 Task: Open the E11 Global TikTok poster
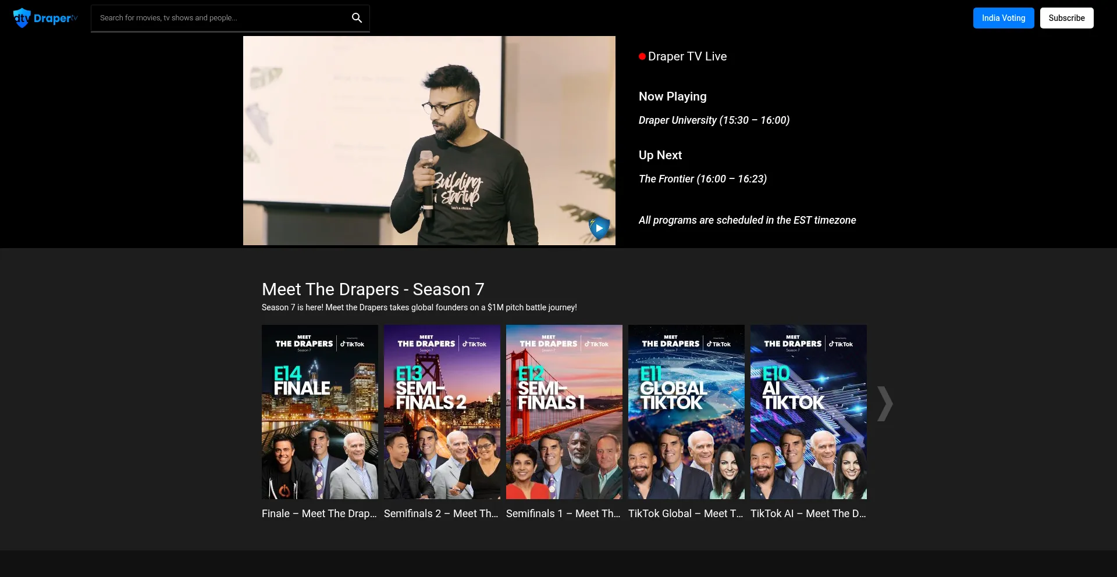pos(686,411)
